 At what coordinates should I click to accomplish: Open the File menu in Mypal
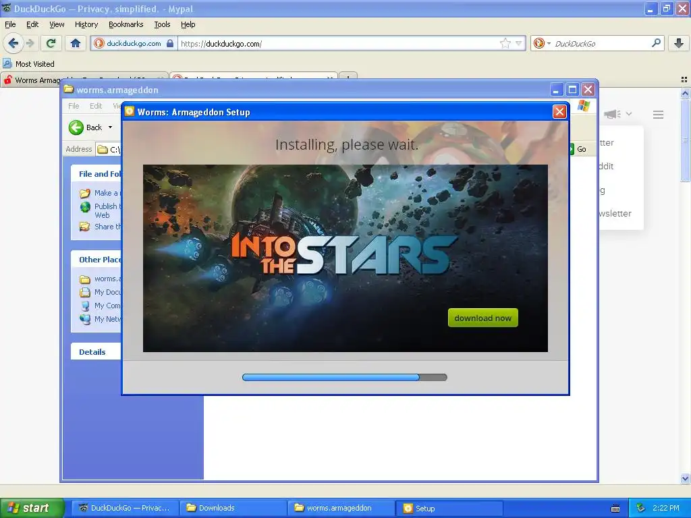[x=10, y=24]
